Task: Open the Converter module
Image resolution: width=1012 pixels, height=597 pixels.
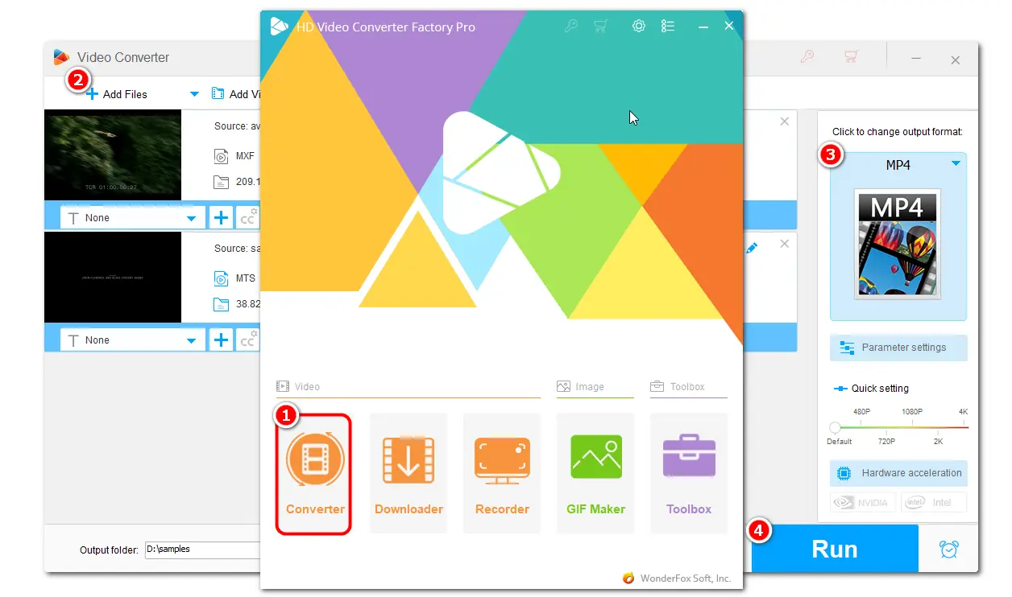Action: click(x=314, y=473)
